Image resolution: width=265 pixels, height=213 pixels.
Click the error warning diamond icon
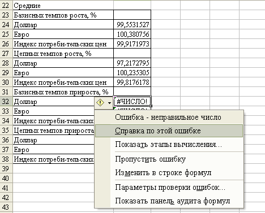pyautogui.click(x=100, y=103)
